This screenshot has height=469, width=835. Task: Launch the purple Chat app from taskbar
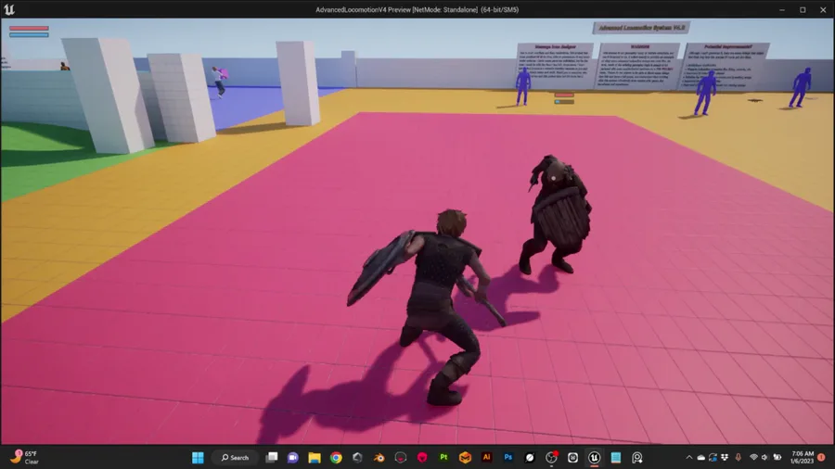[293, 457]
